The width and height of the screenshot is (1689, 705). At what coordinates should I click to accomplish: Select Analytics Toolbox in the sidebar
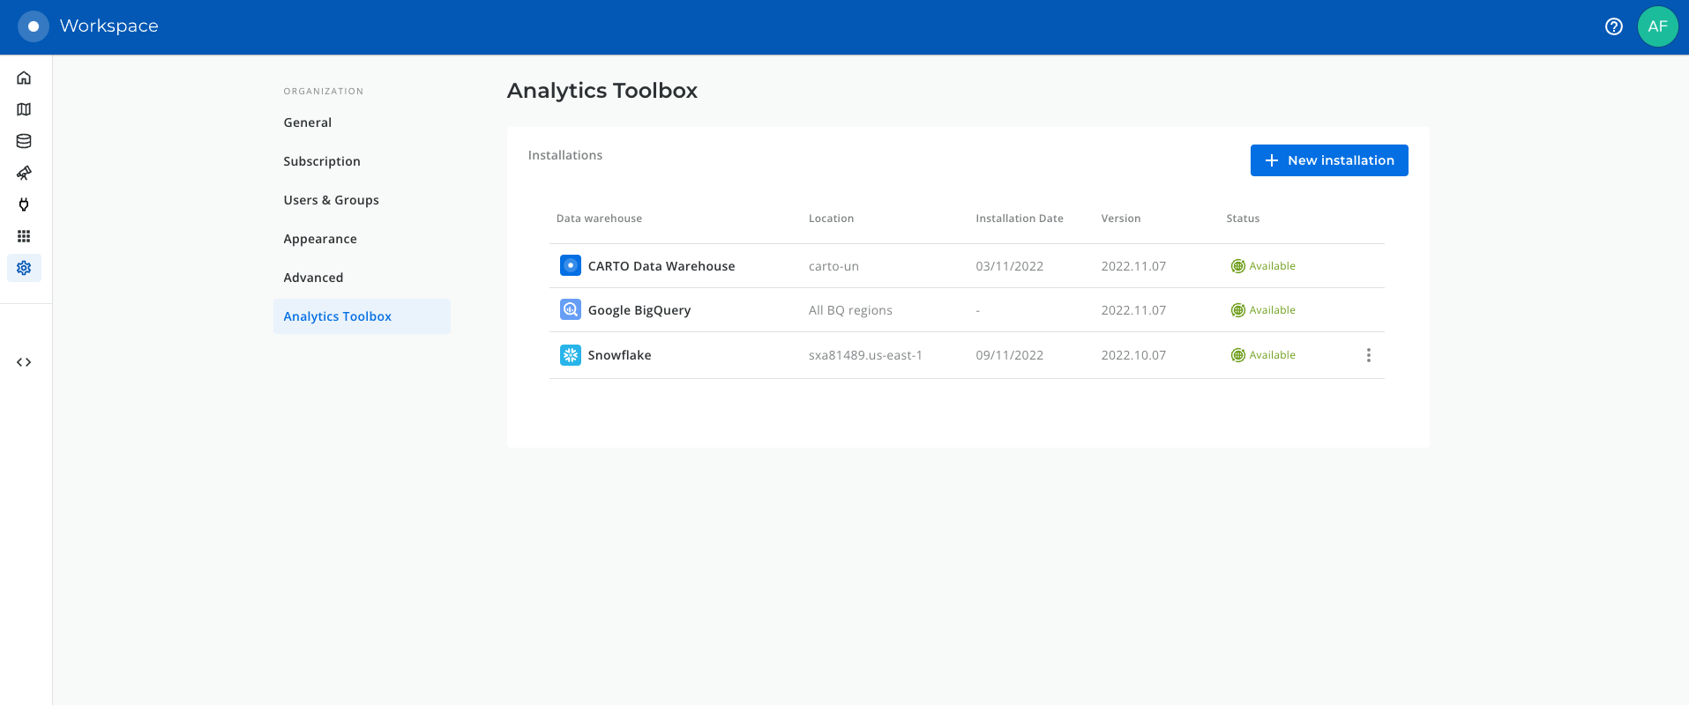click(x=337, y=316)
